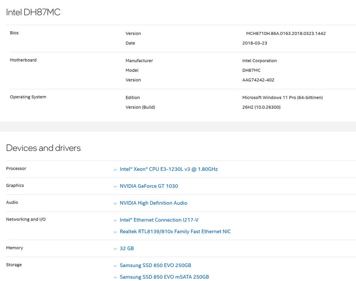Open the Samsung SSD 850 EVO mSATA 250GB link
Viewport: 356px width, 281px height.
[x=164, y=277]
